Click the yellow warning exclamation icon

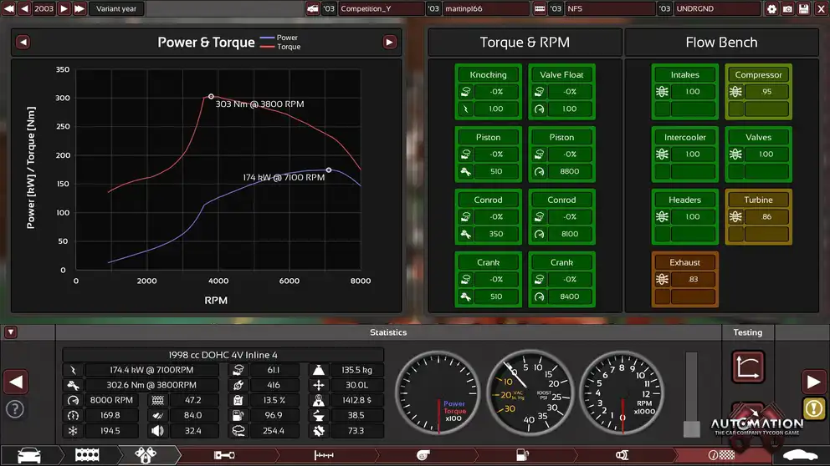pos(814,408)
